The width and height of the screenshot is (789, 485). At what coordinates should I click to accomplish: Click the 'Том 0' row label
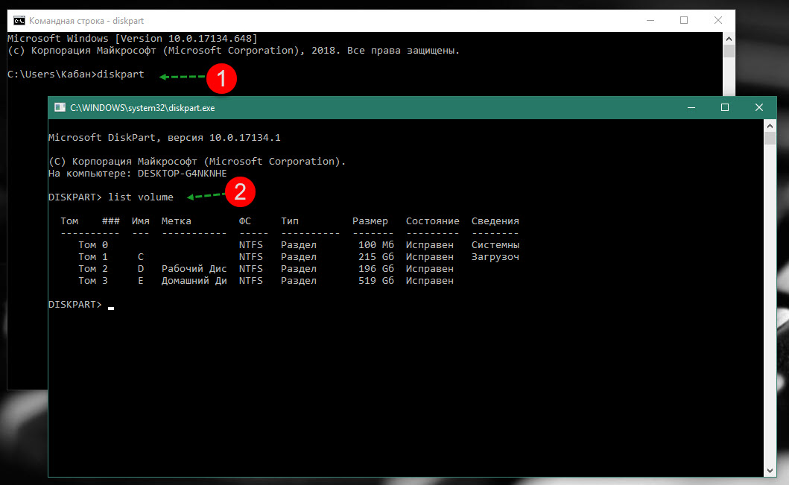tap(93, 245)
